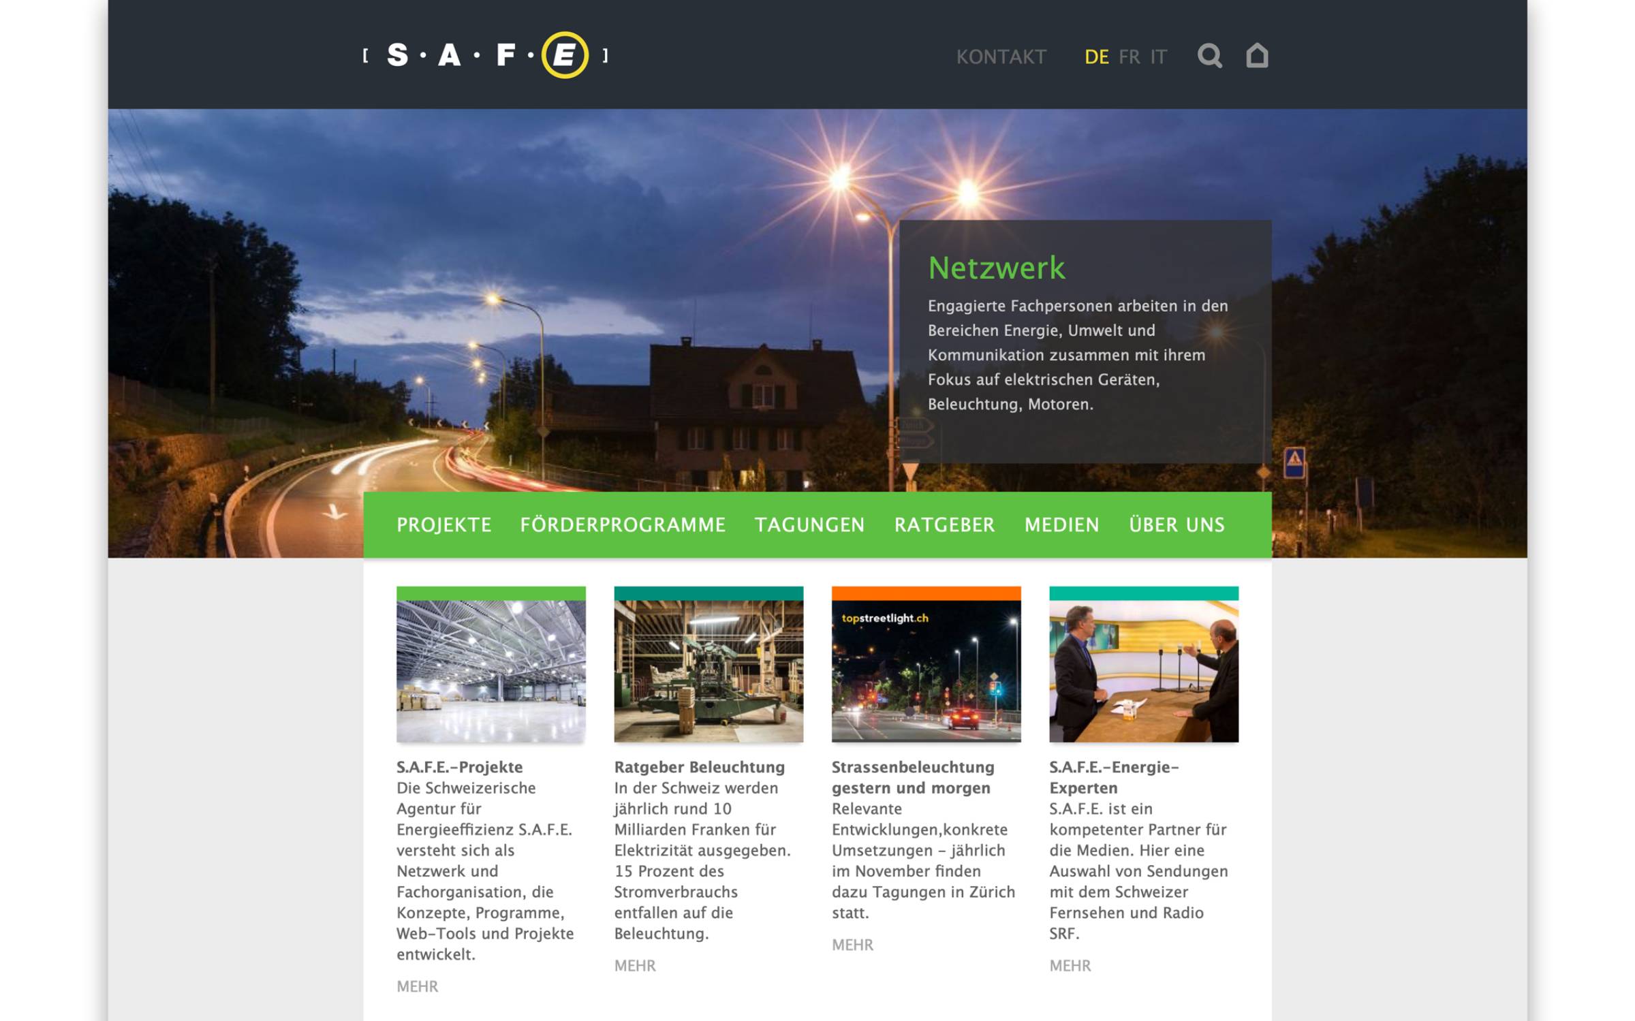Switch language to IT

[x=1158, y=57]
